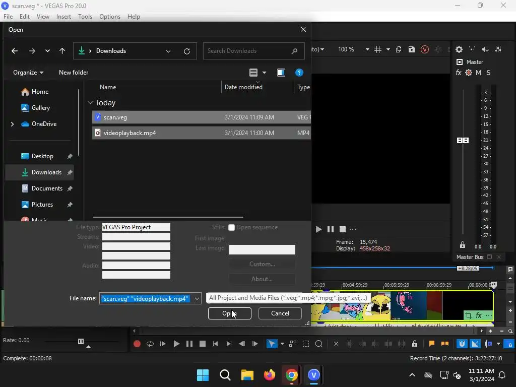The width and height of the screenshot is (516, 387).
Task: Open the Options menu
Action: point(110,17)
